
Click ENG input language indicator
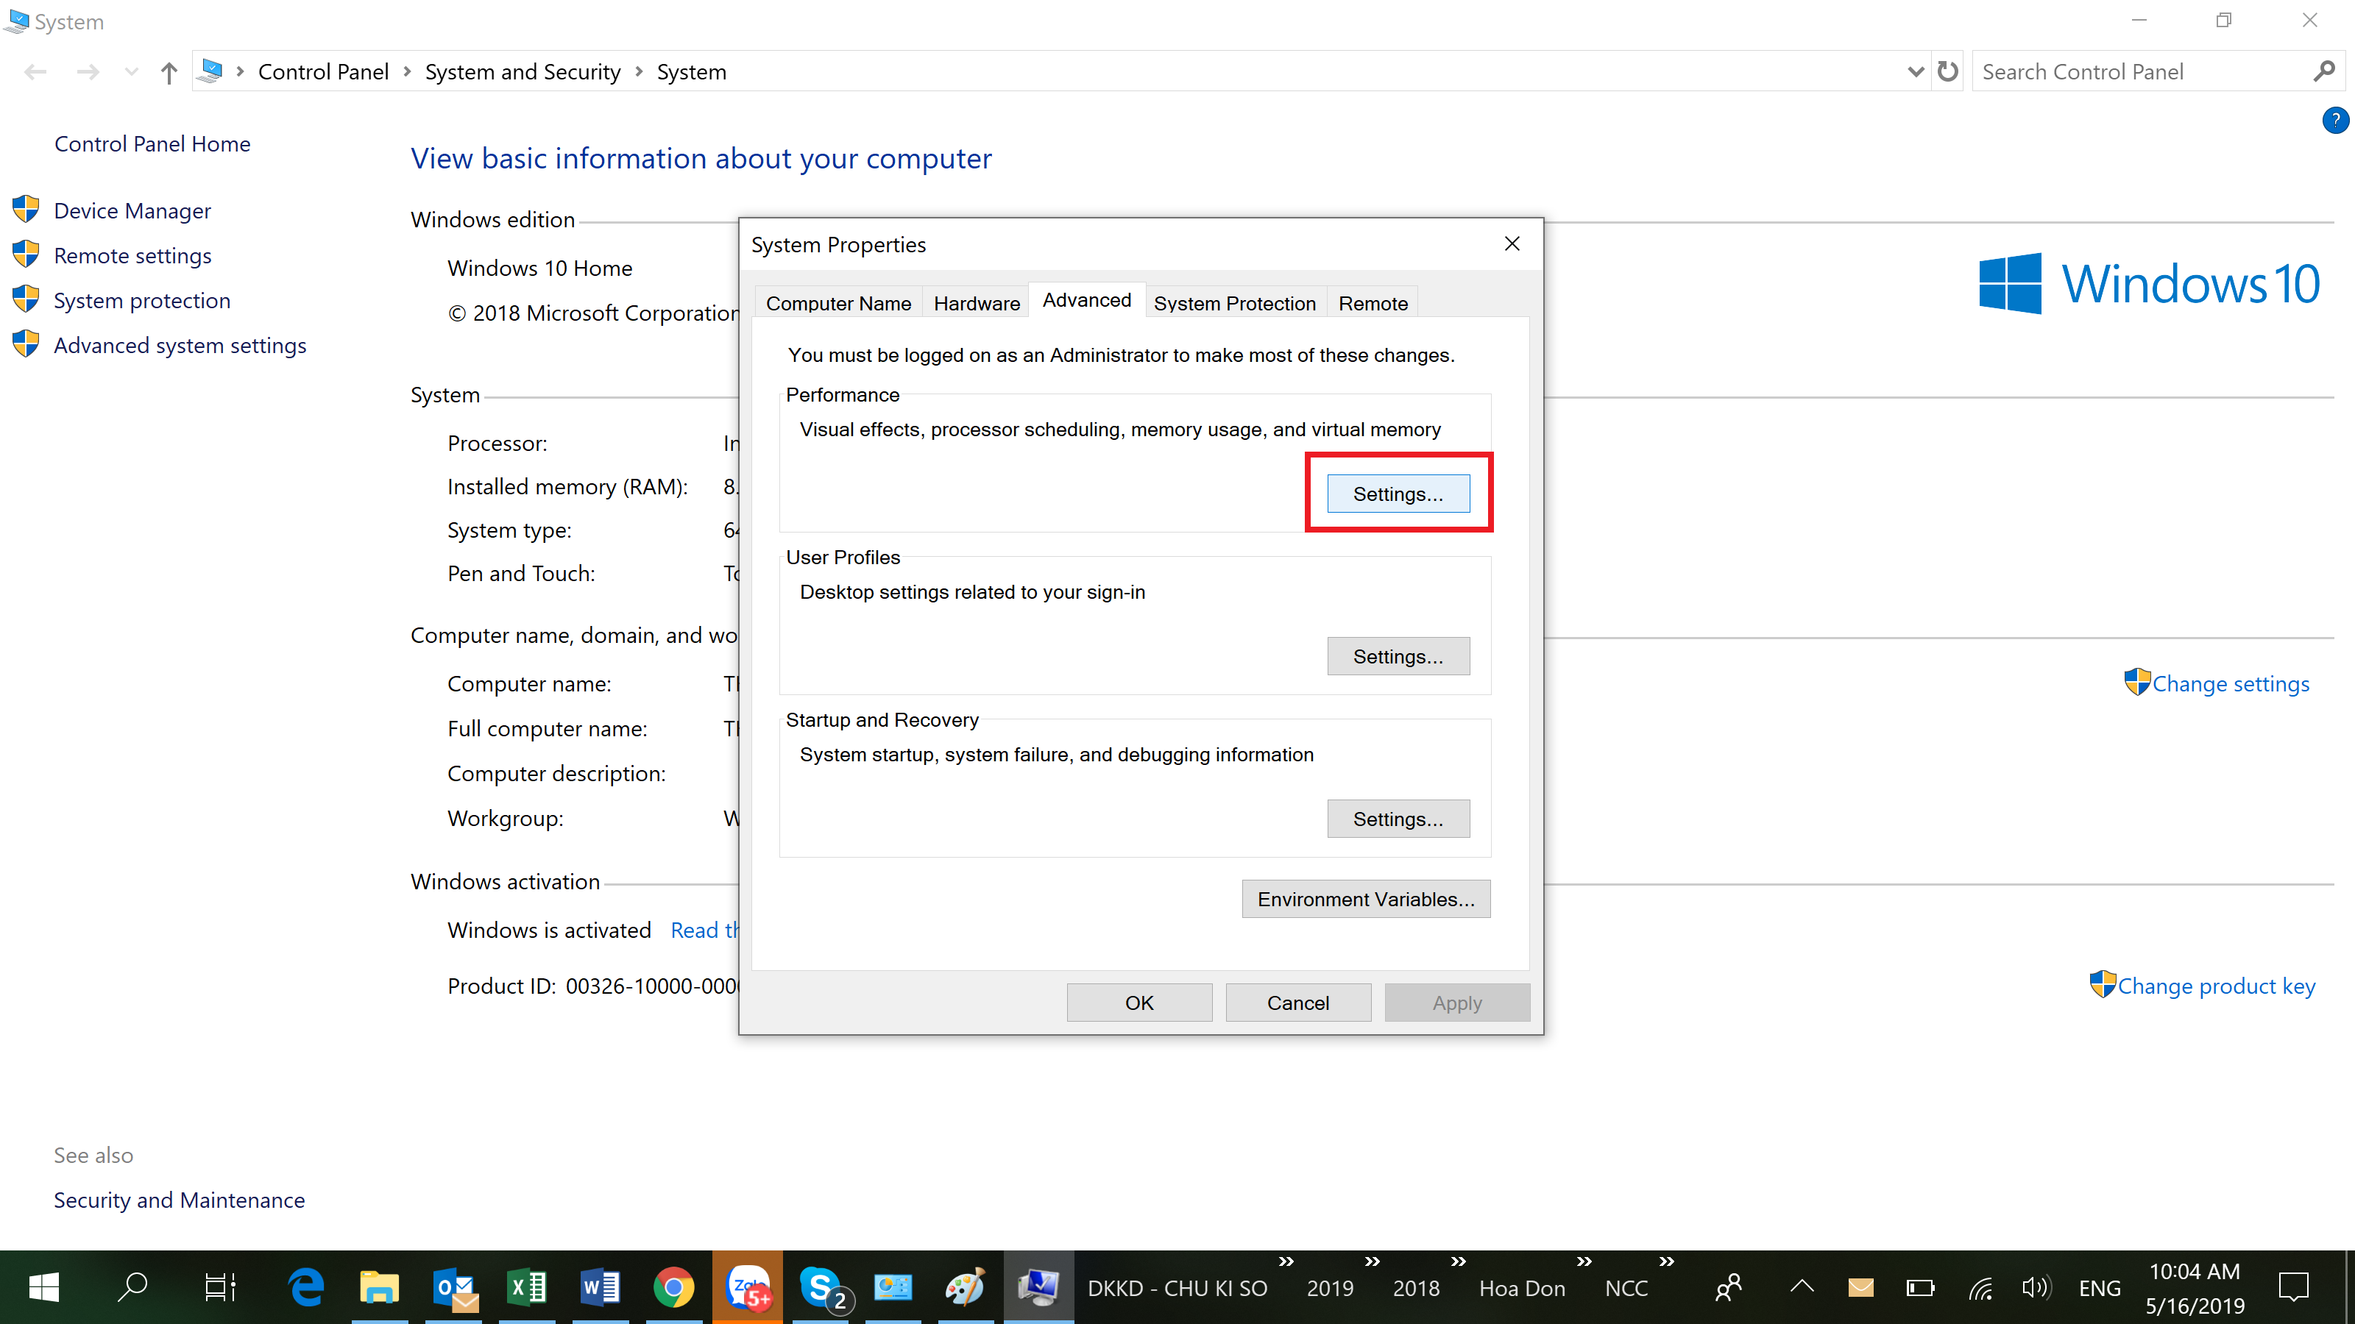coord(2099,1287)
